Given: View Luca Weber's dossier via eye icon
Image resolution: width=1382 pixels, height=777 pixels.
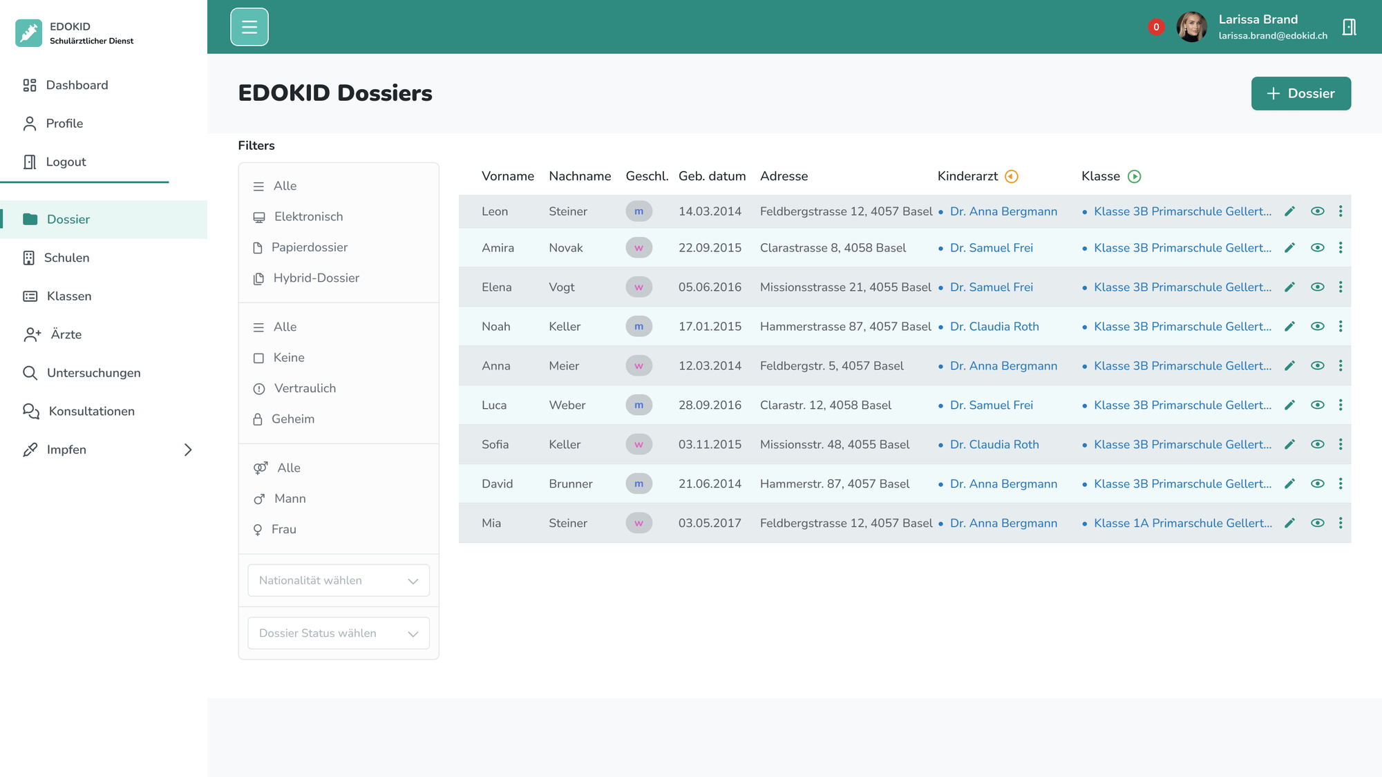Looking at the screenshot, I should [1318, 405].
